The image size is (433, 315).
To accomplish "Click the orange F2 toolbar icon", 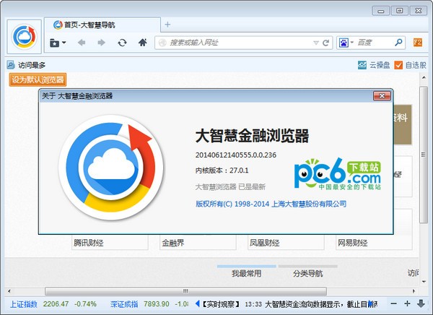I will (x=418, y=43).
